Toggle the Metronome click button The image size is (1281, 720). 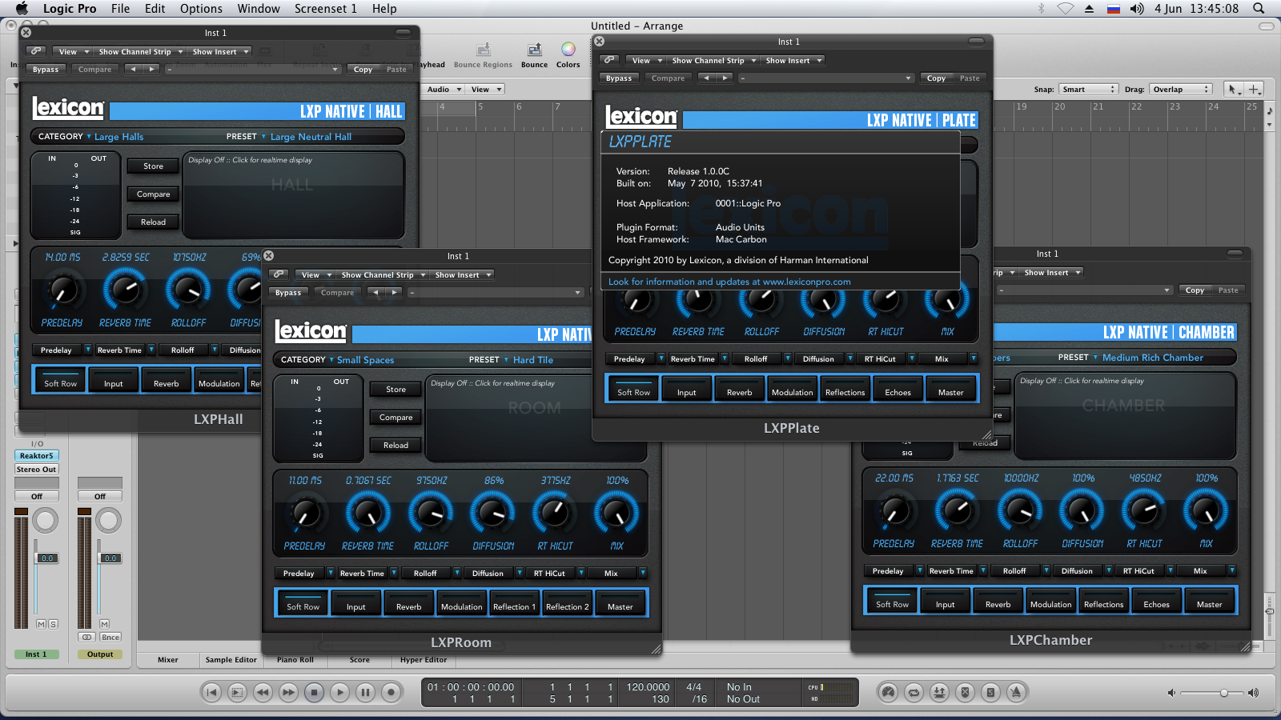(x=1016, y=693)
